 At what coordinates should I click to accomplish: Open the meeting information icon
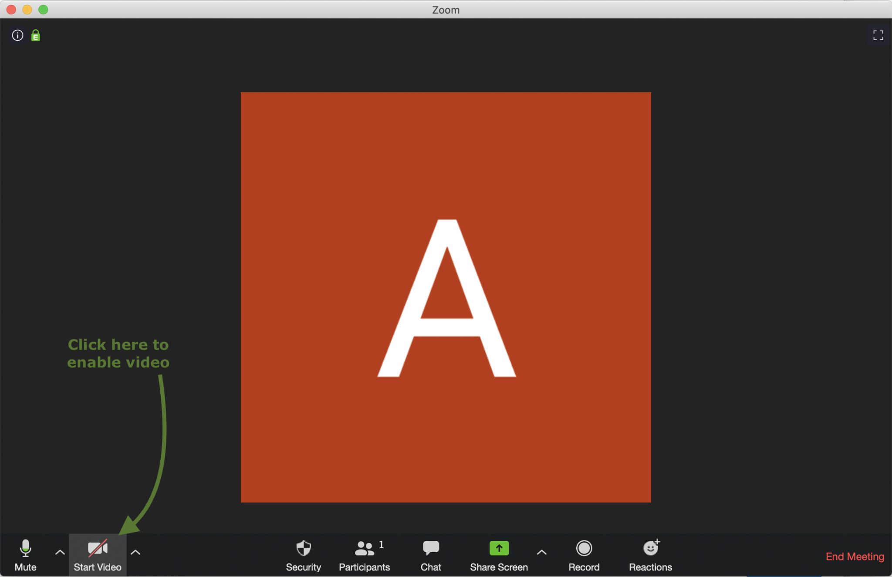(17, 35)
